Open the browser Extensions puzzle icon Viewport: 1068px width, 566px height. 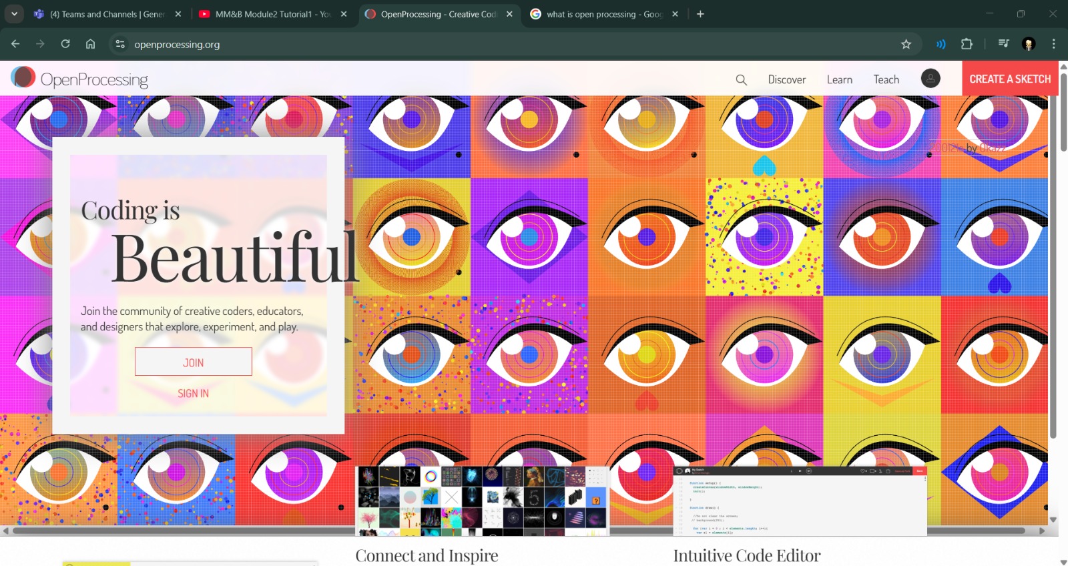pos(967,44)
